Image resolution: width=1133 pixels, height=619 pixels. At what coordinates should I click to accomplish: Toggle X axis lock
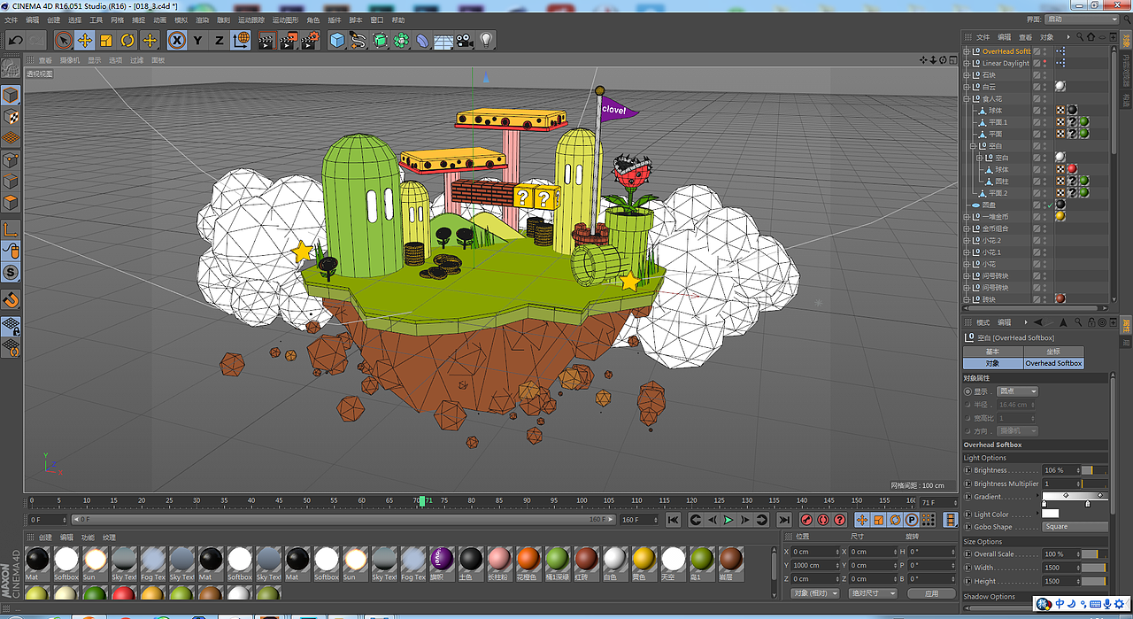(x=177, y=40)
